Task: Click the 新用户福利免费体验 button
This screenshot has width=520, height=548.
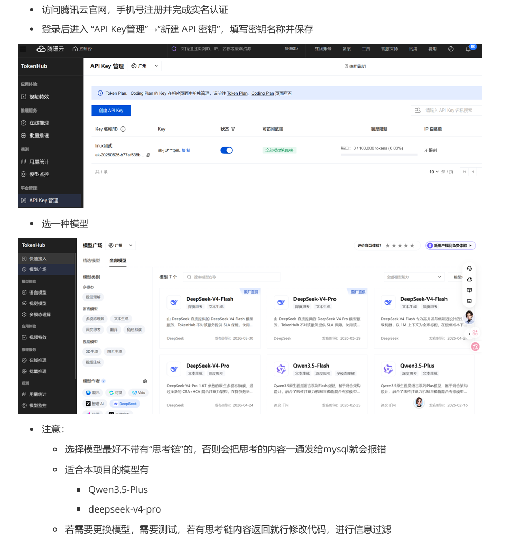Action: click(x=451, y=246)
